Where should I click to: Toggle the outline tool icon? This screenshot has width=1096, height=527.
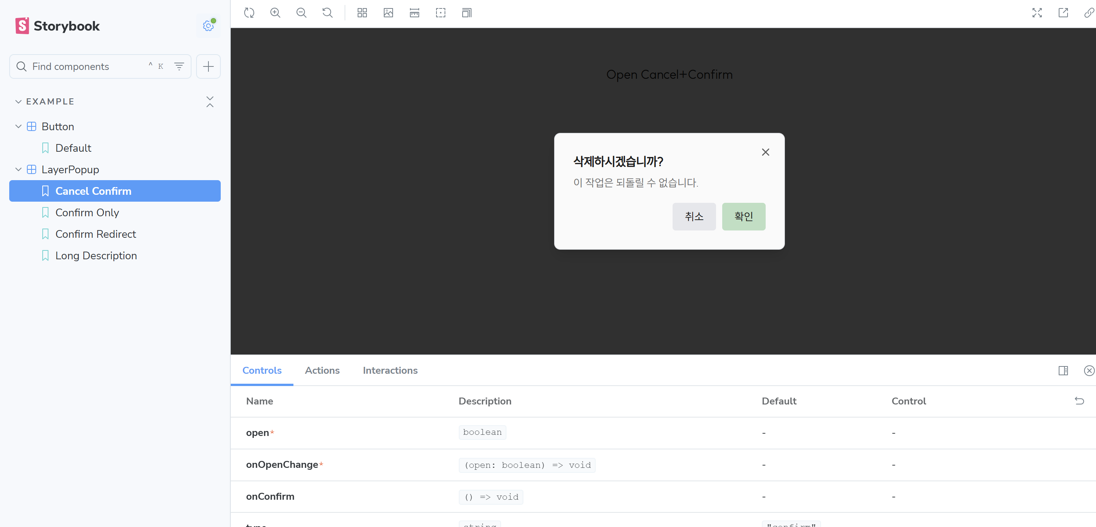(440, 13)
